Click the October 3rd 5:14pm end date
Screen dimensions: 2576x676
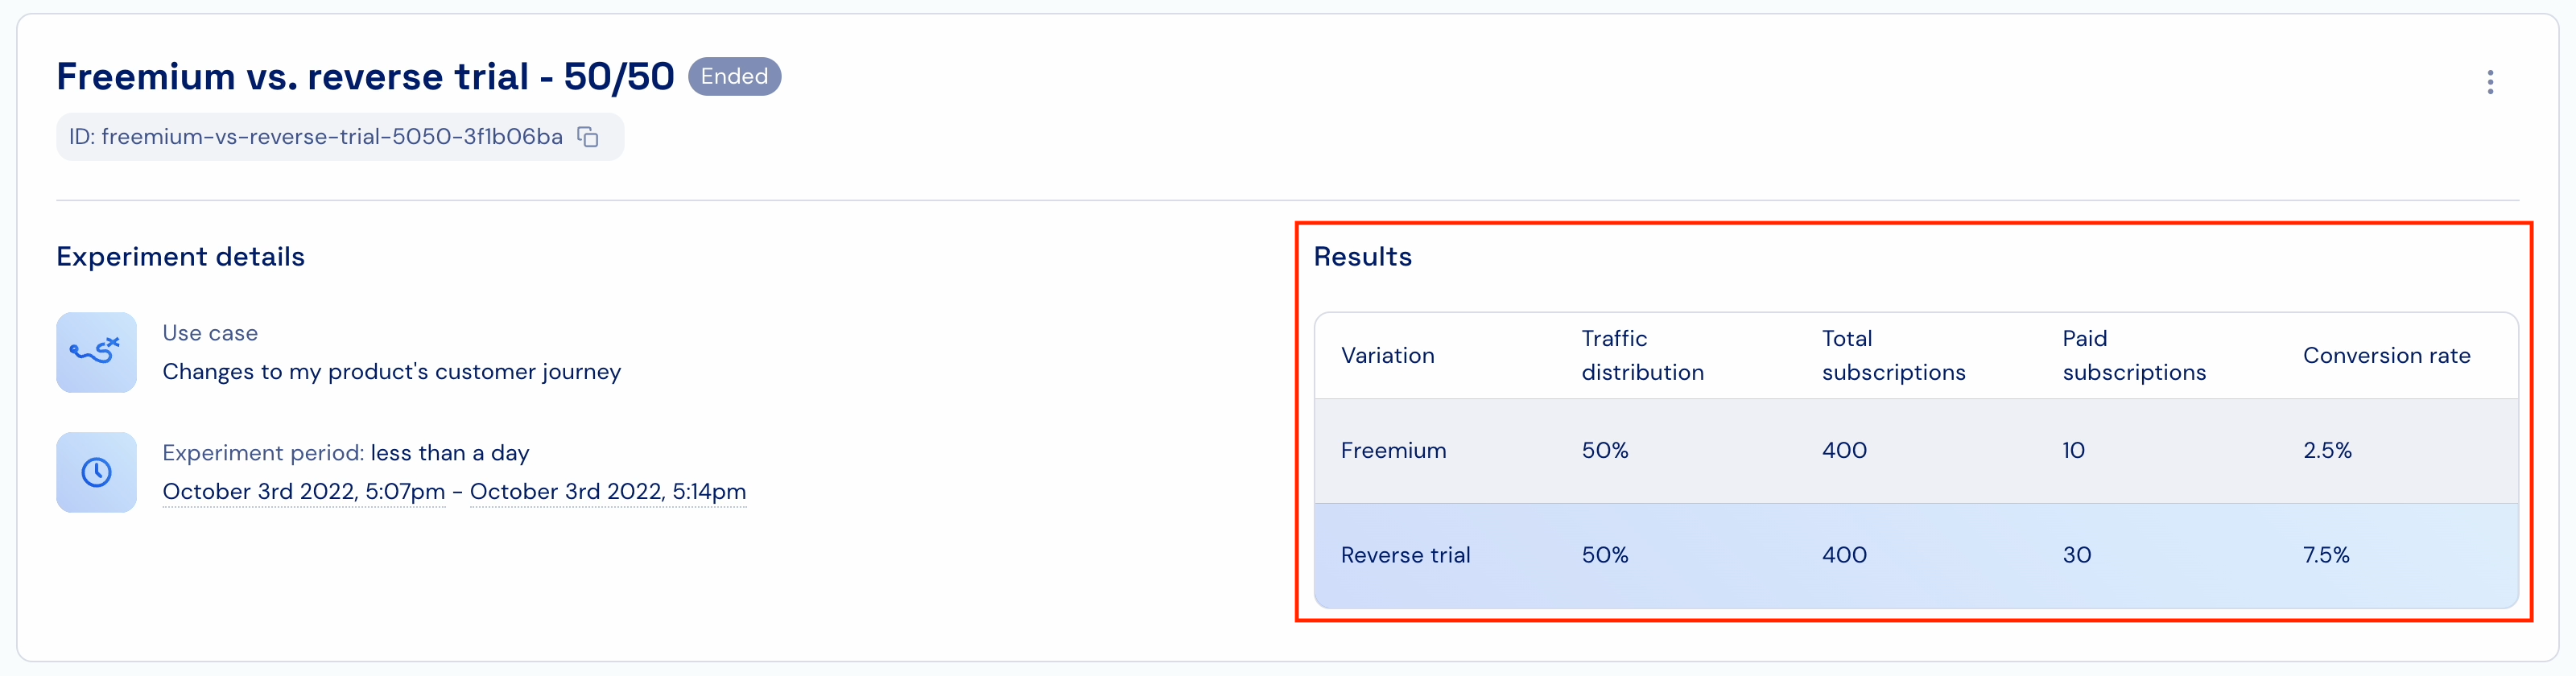click(608, 491)
